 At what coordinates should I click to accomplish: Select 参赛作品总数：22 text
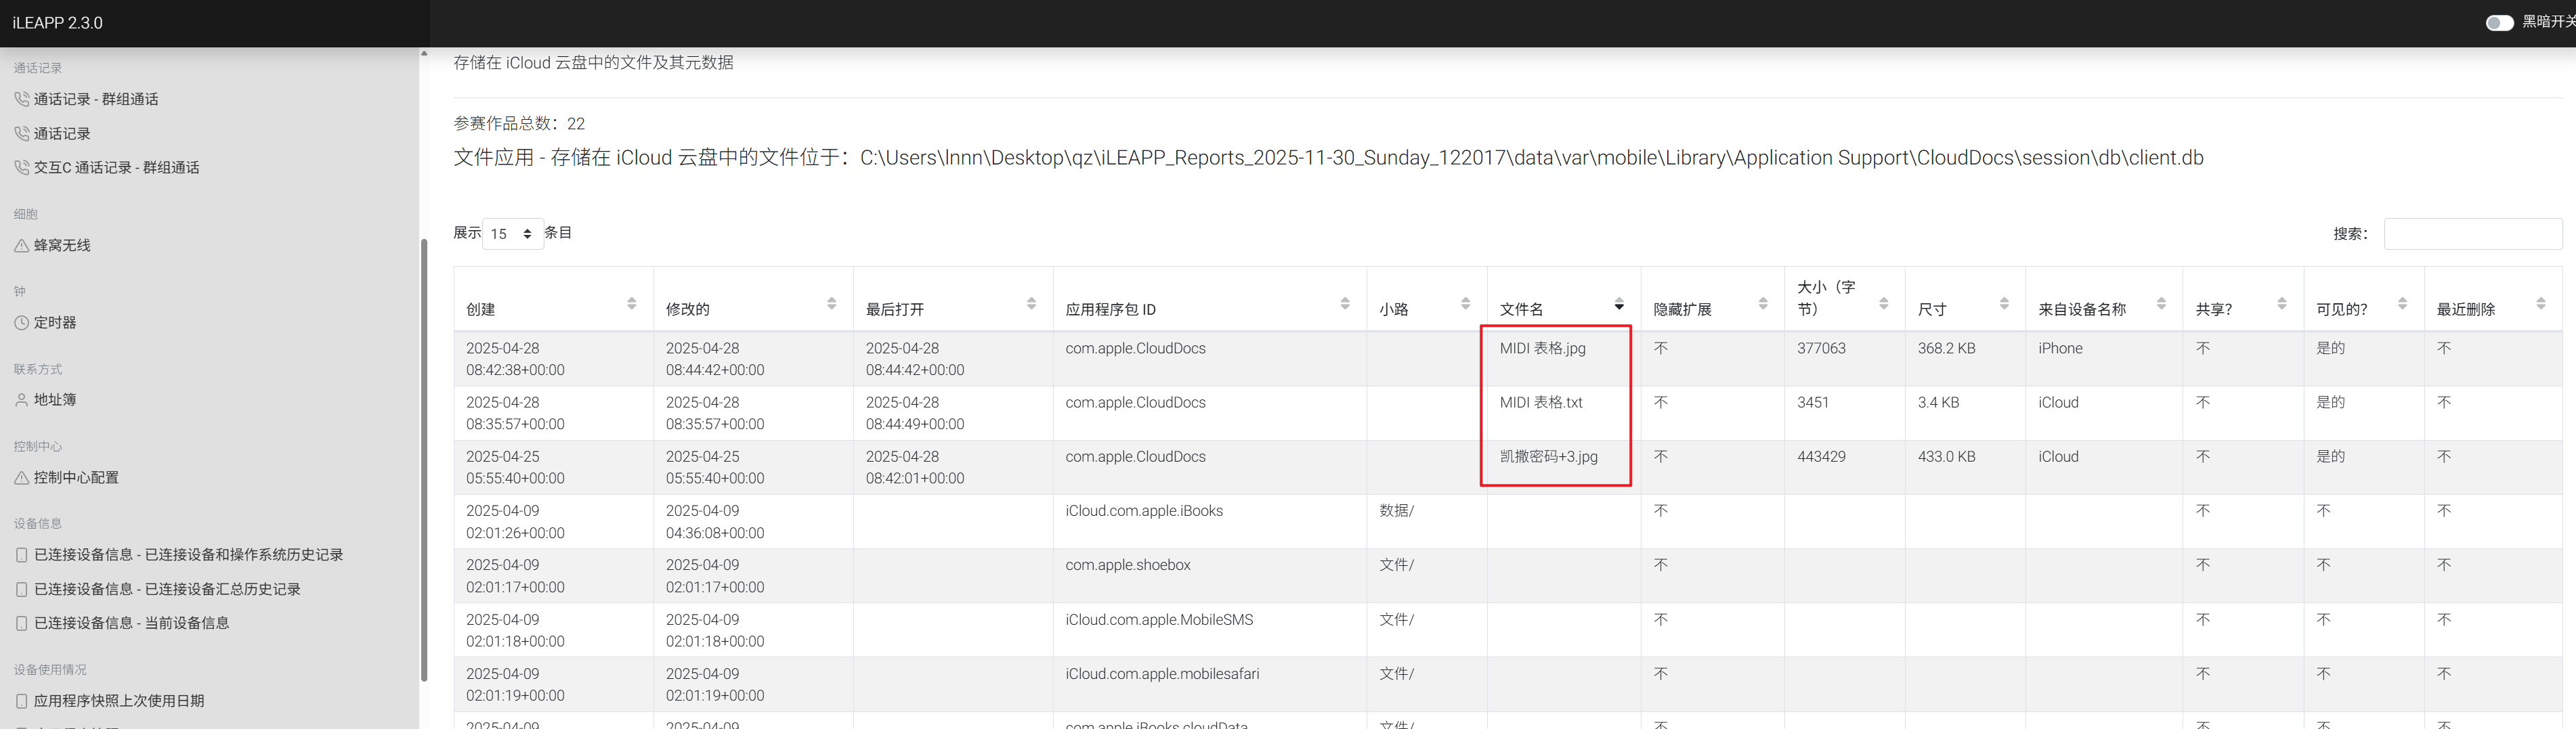[519, 123]
